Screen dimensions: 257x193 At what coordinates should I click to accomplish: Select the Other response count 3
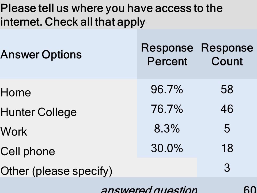tap(227, 168)
